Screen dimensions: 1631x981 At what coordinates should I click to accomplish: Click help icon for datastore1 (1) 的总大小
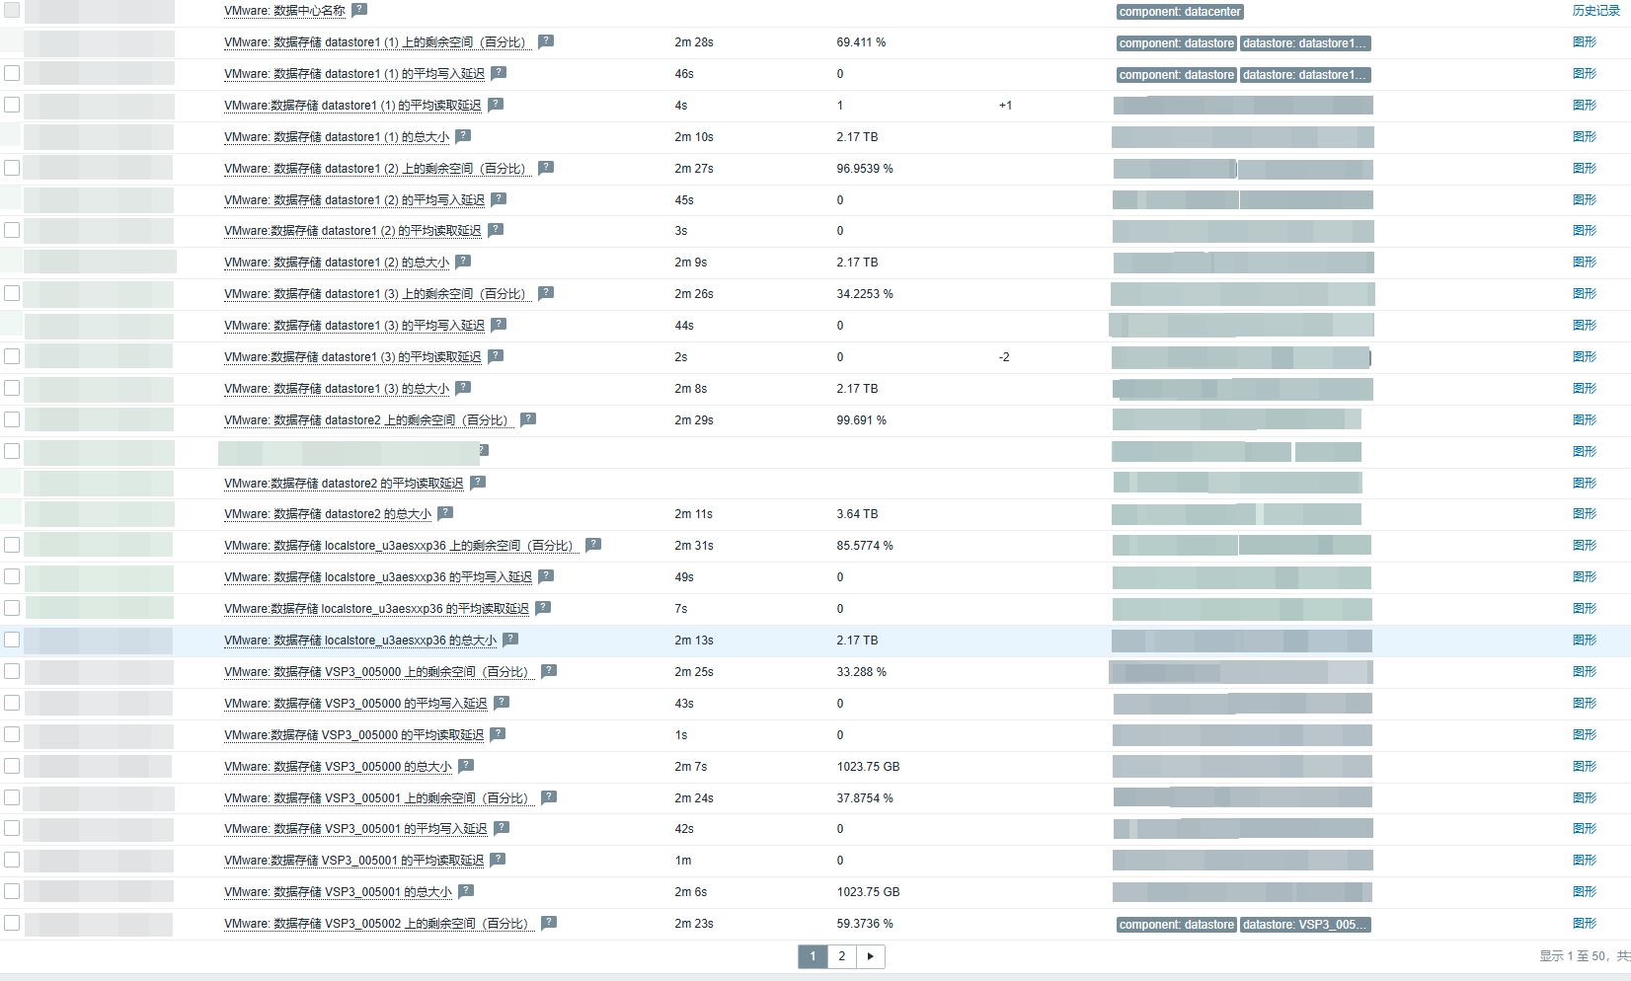point(463,136)
